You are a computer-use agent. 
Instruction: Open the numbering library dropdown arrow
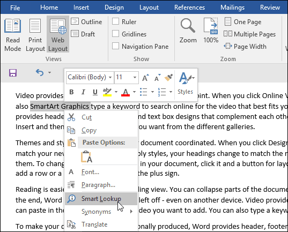point(171,92)
